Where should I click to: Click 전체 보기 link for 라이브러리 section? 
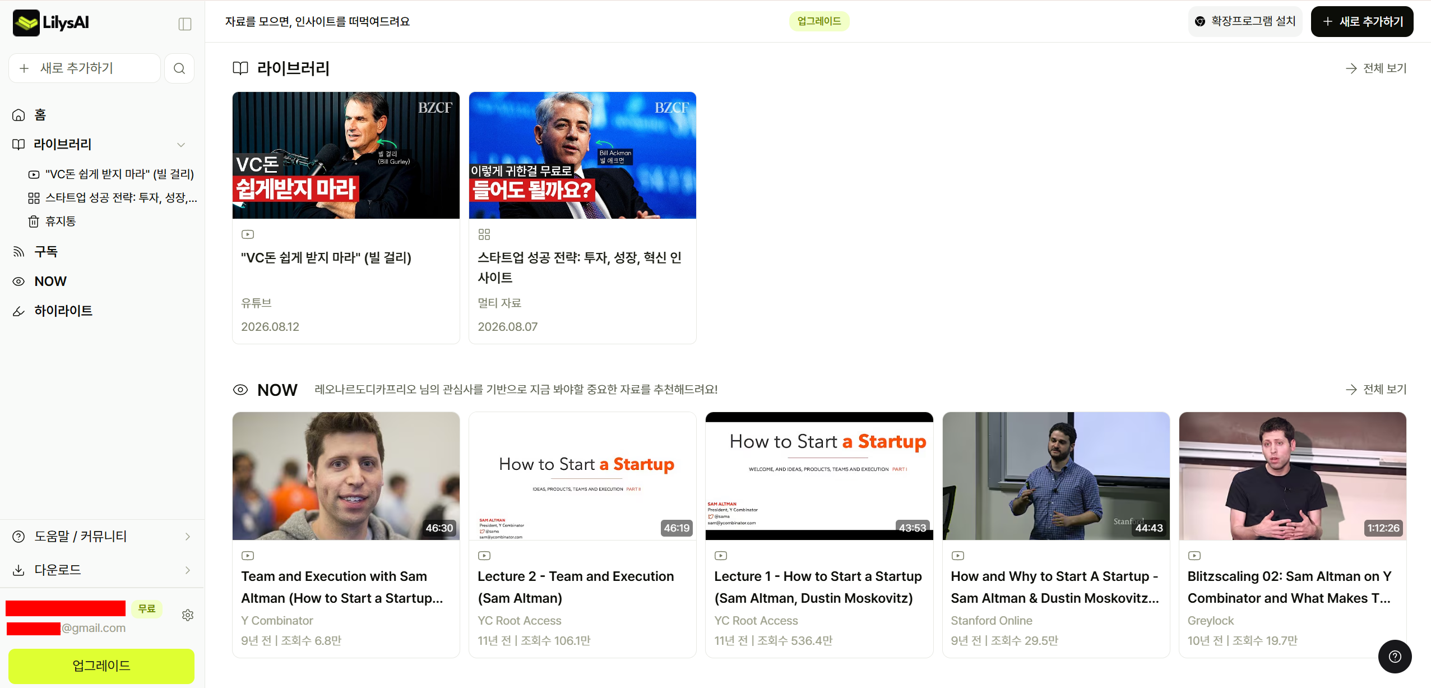click(x=1376, y=68)
